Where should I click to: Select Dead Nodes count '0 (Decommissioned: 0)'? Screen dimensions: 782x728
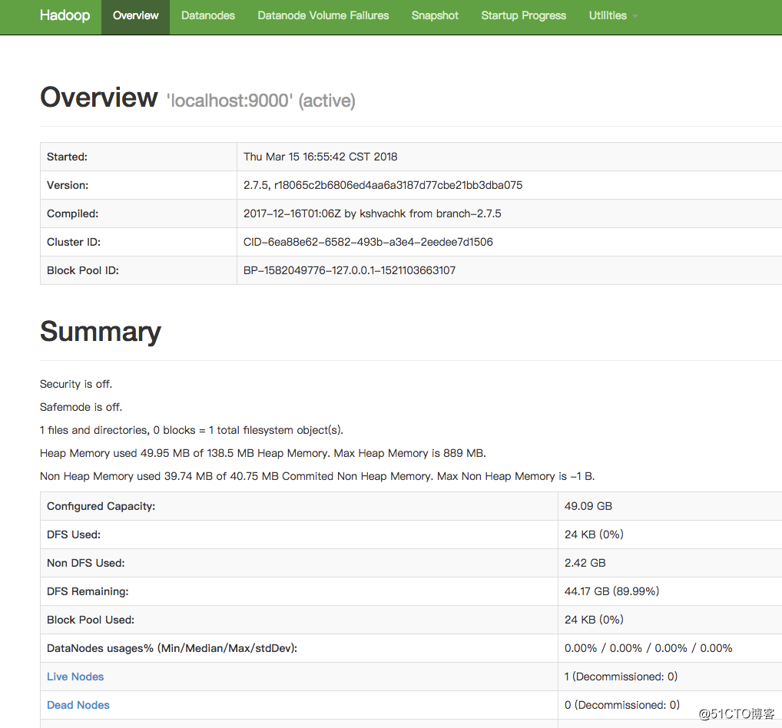(622, 705)
